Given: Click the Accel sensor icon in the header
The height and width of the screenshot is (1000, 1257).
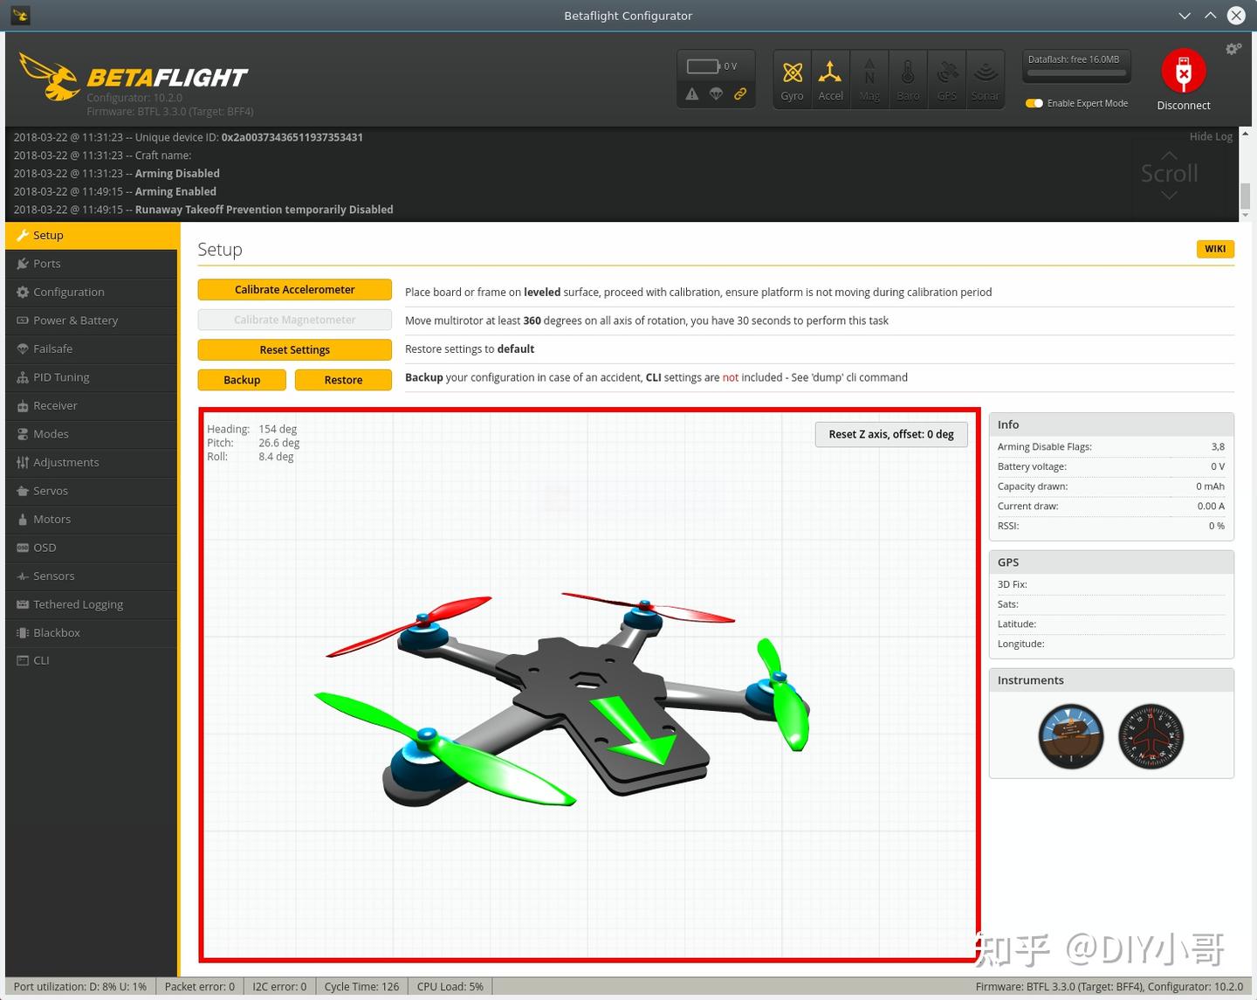Looking at the screenshot, I should [x=830, y=79].
